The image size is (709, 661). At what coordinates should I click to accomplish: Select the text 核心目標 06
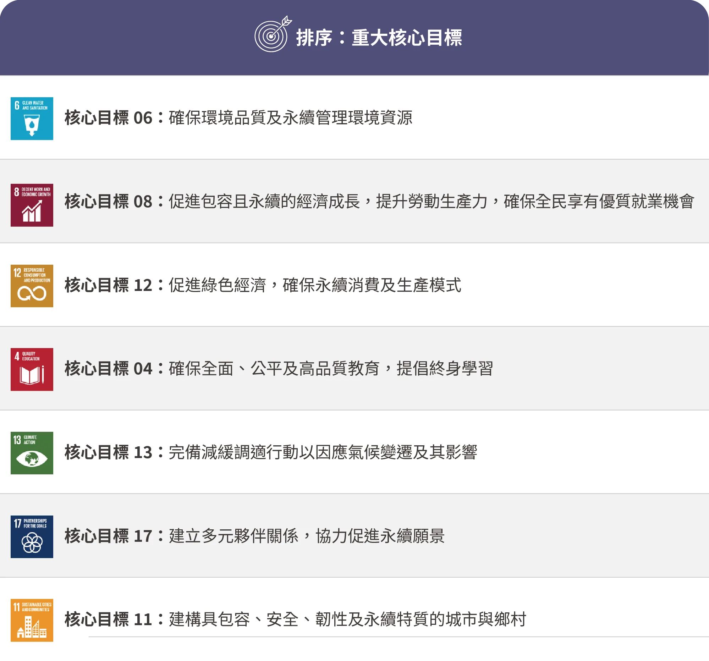109,118
